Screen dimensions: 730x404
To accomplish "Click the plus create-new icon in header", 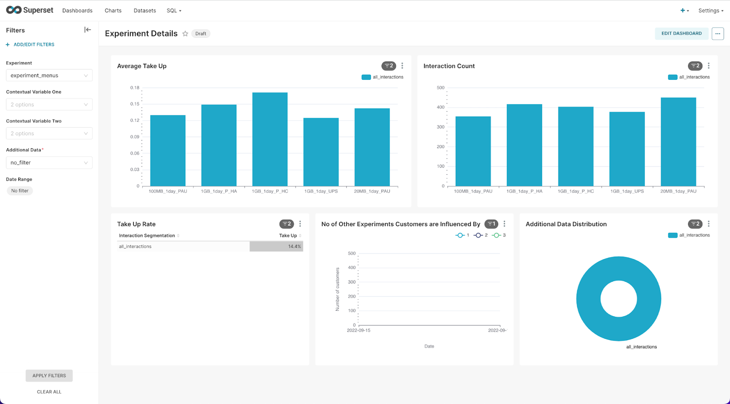I will (684, 10).
